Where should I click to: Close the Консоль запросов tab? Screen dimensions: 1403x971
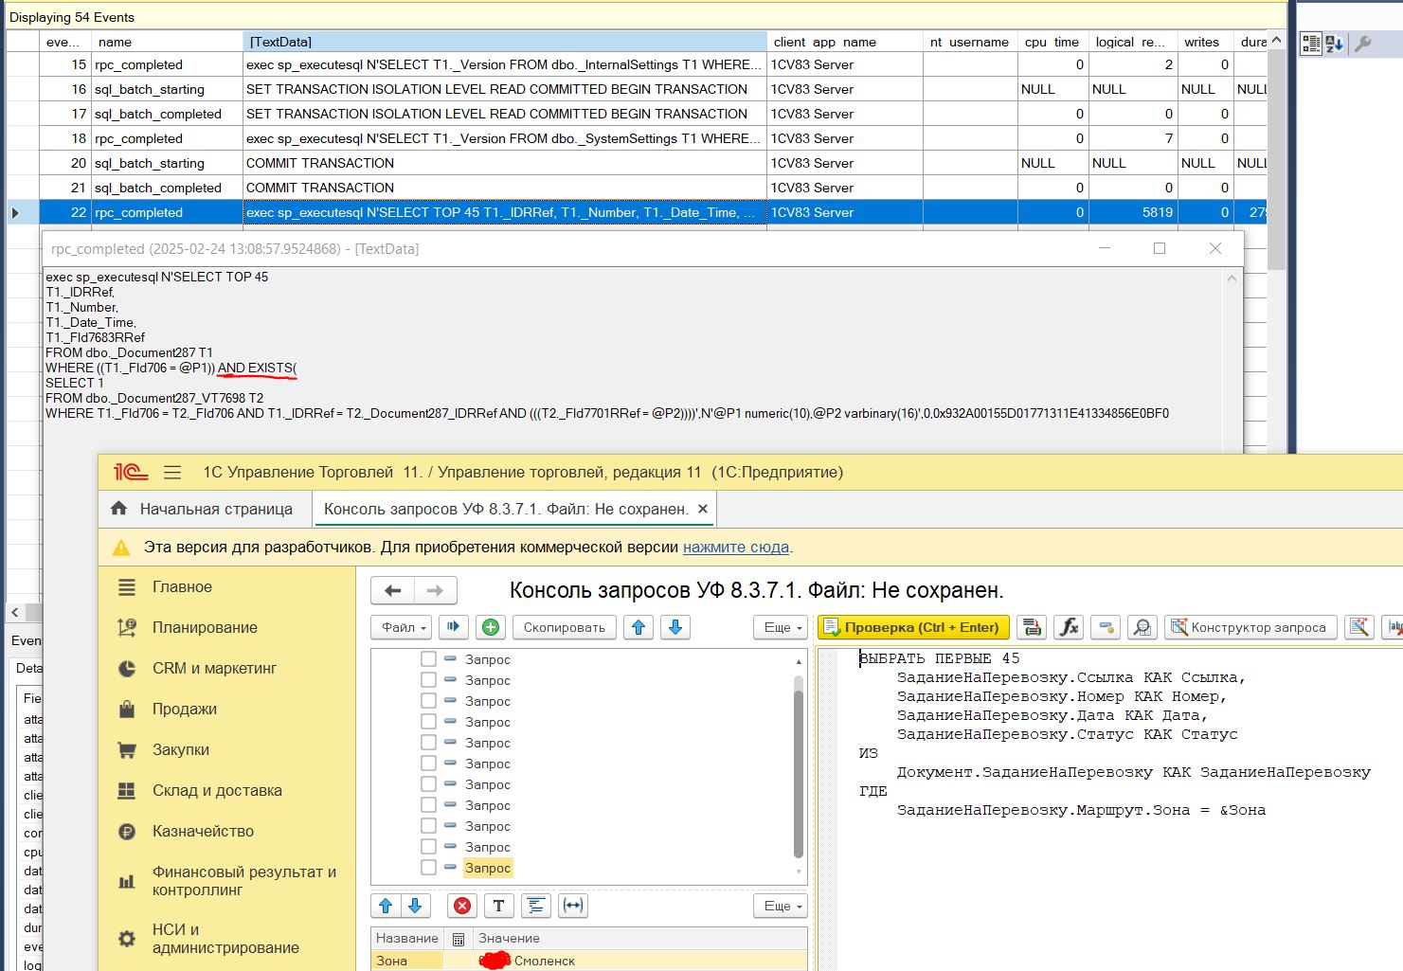703,509
